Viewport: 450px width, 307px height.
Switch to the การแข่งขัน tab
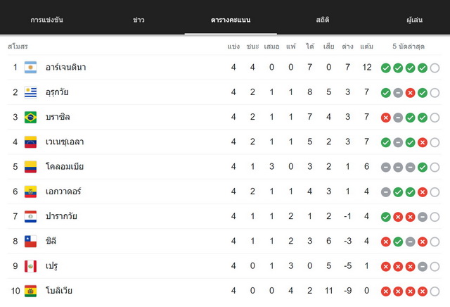(x=47, y=20)
